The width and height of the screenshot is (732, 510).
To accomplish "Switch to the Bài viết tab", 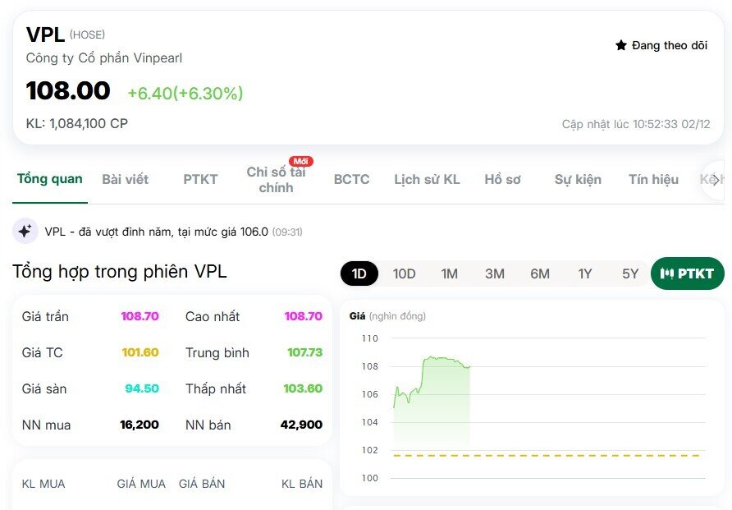I will click(125, 179).
